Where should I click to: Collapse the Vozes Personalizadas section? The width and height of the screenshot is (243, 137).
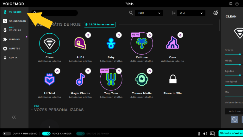(32, 110)
